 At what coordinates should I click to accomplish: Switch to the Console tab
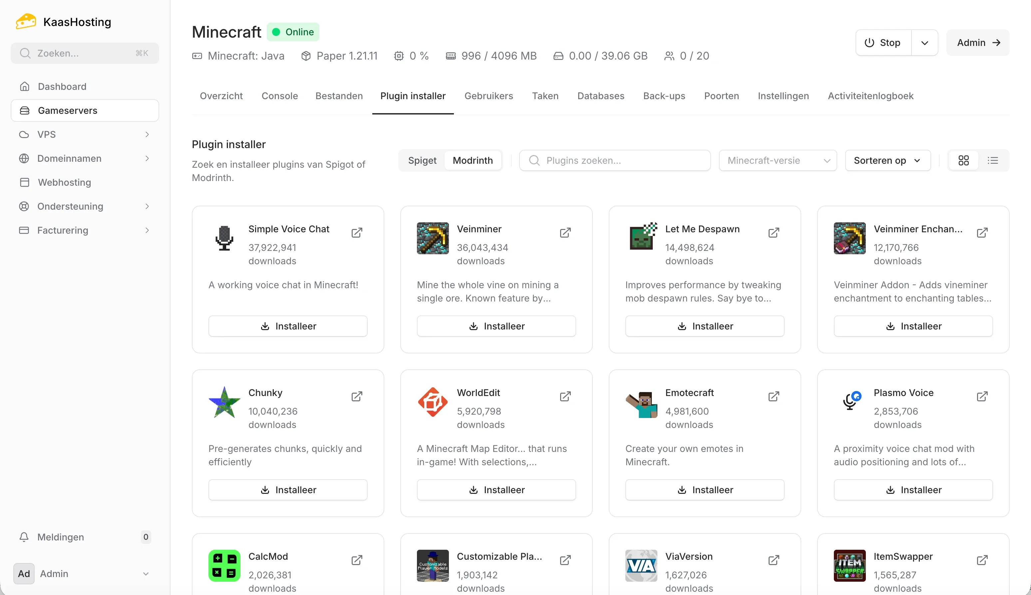point(280,96)
